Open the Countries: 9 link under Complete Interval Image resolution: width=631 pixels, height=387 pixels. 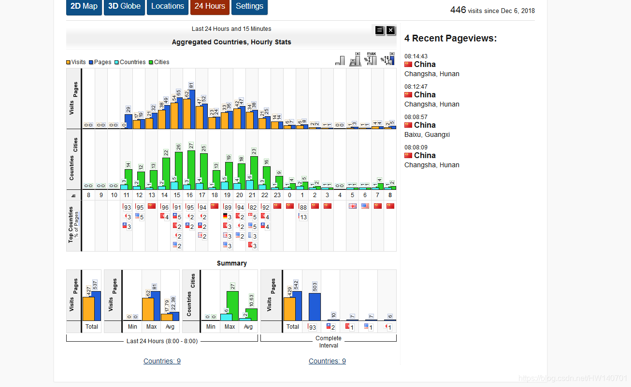pyautogui.click(x=327, y=361)
